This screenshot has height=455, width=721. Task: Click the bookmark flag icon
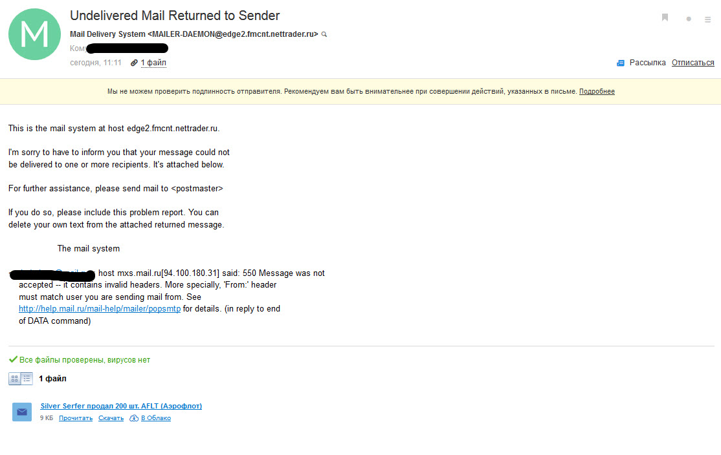pyautogui.click(x=665, y=17)
